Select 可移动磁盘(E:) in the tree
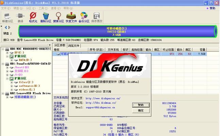Viewport: 220px width, 136px height. pyautogui.click(x=25, y=97)
